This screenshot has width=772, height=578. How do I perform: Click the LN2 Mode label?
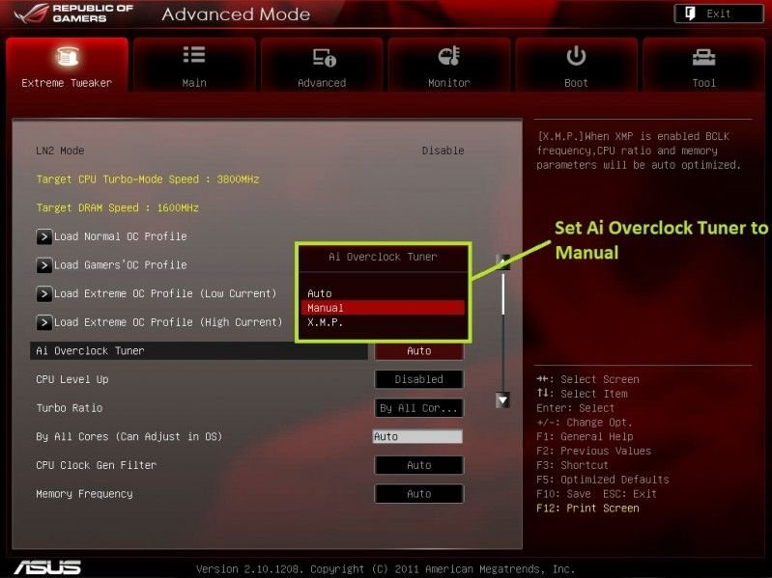(60, 151)
